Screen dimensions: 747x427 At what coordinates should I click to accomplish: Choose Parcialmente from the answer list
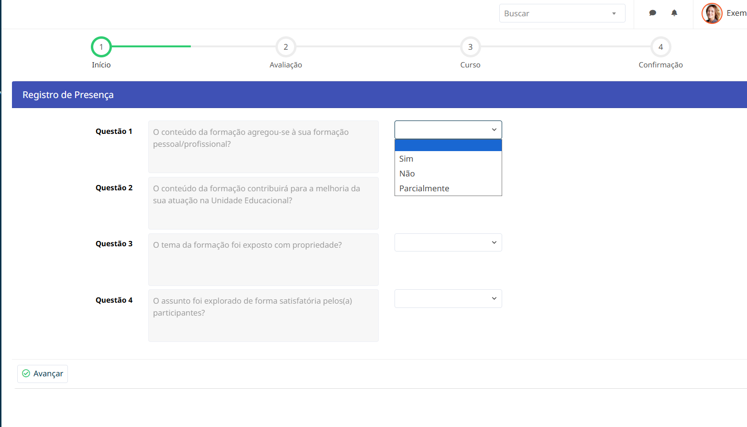[448, 188]
